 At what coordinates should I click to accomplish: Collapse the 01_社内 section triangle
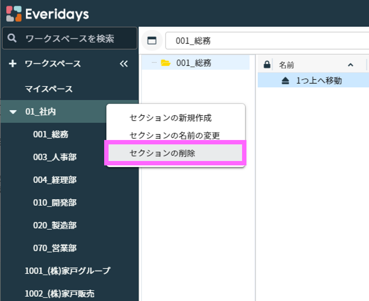(14, 112)
